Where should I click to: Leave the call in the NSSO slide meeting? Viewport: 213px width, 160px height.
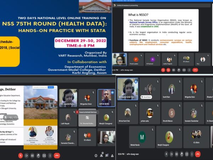pyautogui.click(x=195, y=70)
